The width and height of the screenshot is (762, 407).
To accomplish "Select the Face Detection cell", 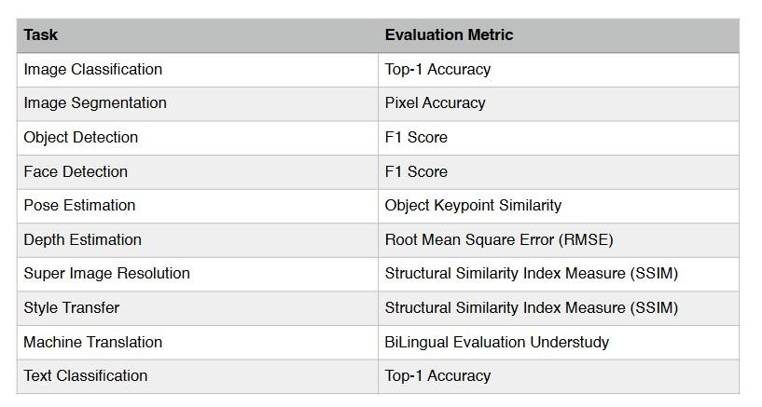I will (x=76, y=172).
